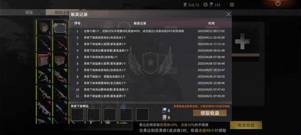The image size is (301, 135).
Task: Select the ornate frame item thumbnail
Action: [60, 28]
